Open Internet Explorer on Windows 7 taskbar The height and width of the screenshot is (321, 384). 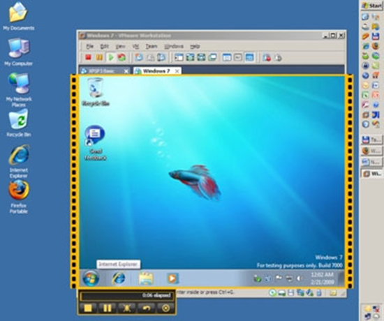[119, 278]
